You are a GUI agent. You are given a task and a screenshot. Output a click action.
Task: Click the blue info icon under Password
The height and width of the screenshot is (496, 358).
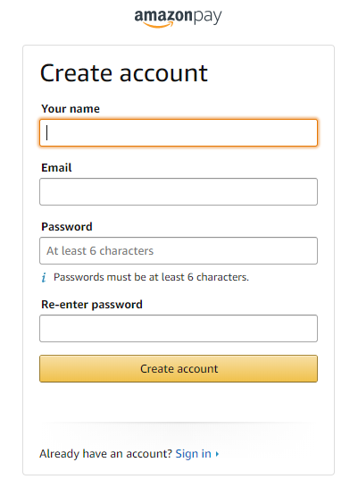[44, 277]
